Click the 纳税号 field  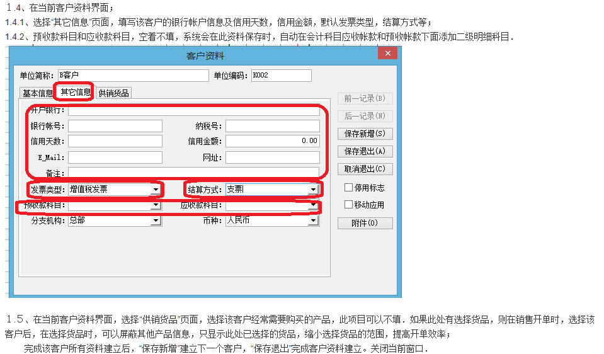[x=272, y=126]
